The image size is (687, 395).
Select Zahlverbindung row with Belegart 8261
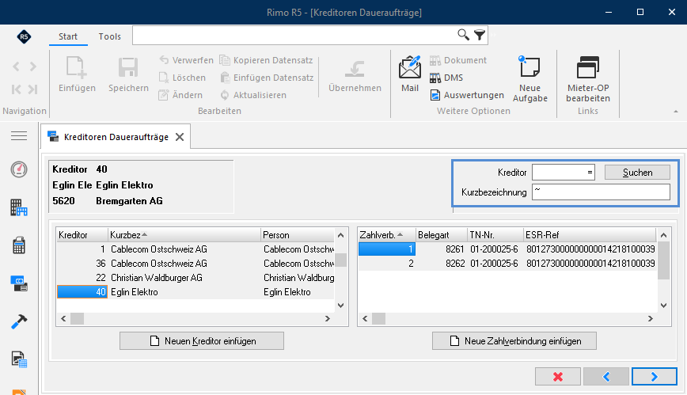[507, 249]
